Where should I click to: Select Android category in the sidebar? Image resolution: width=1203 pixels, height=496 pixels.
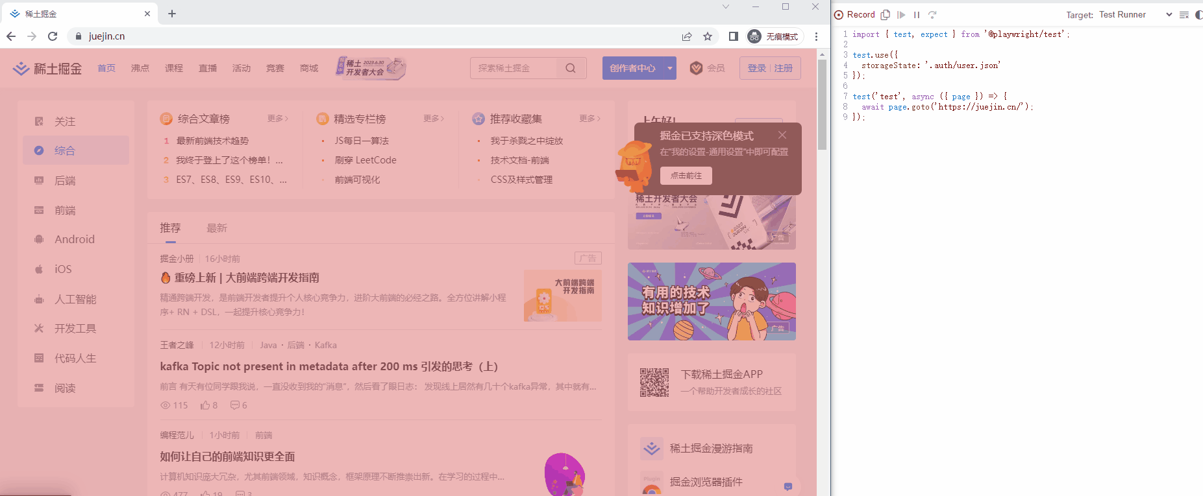[76, 239]
